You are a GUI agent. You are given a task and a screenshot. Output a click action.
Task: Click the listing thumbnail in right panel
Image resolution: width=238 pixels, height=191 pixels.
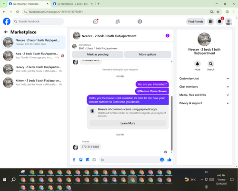tap(204, 39)
